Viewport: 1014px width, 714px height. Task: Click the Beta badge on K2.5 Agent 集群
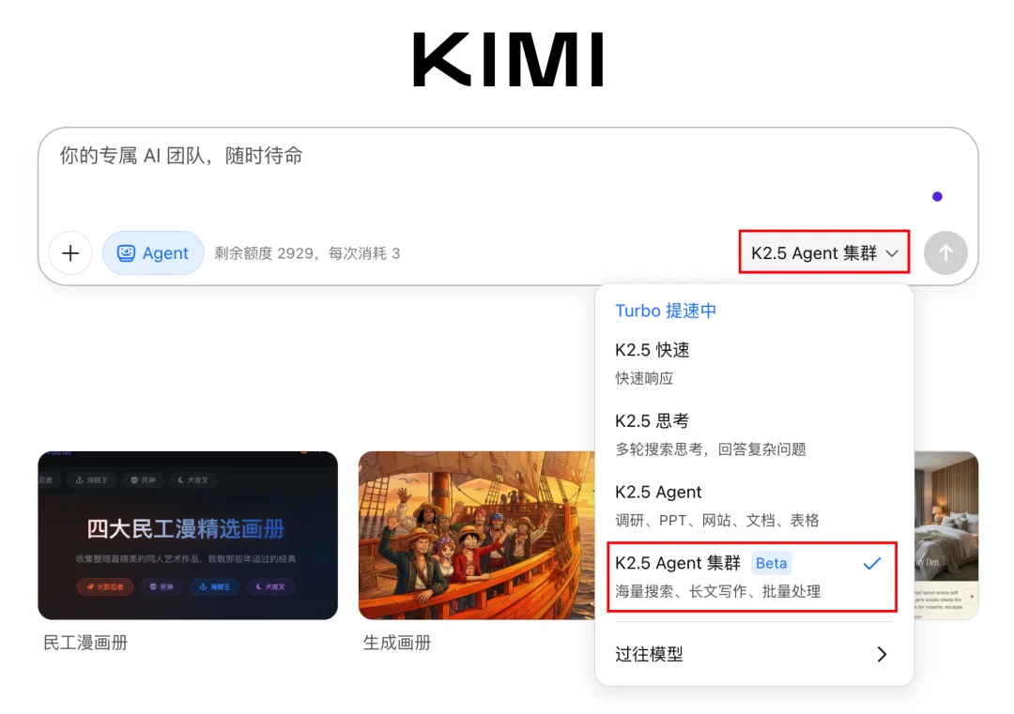[x=771, y=563]
